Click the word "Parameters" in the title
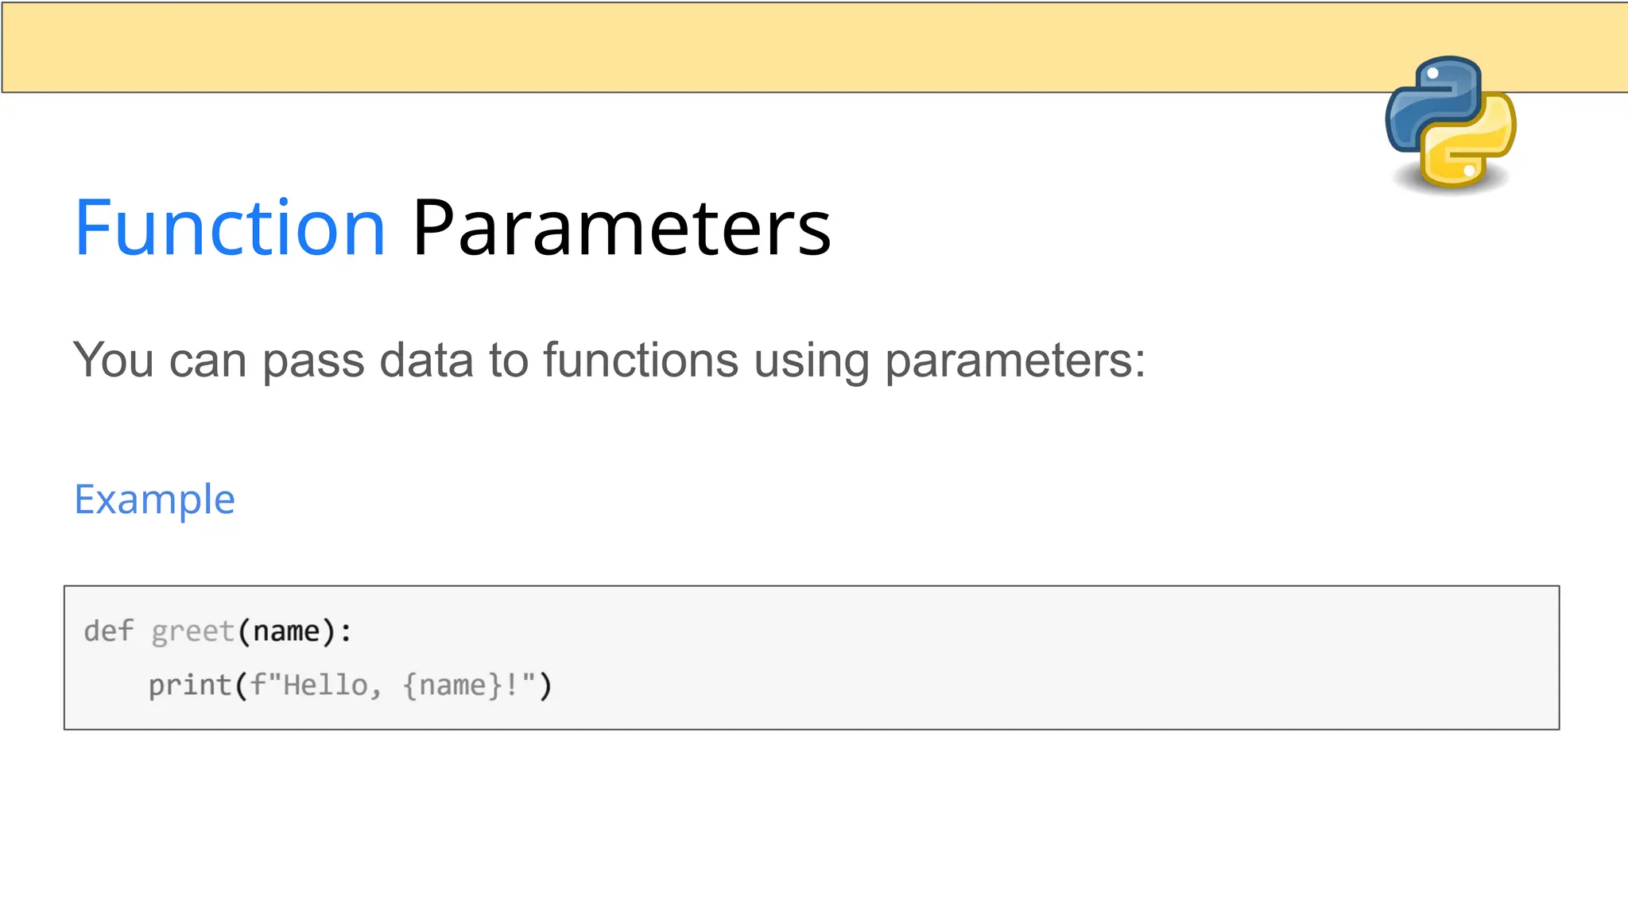This screenshot has height=915, width=1628. tap(621, 228)
